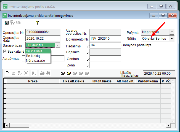Click the Fiks.alt.kiekis column header

tap(74, 81)
